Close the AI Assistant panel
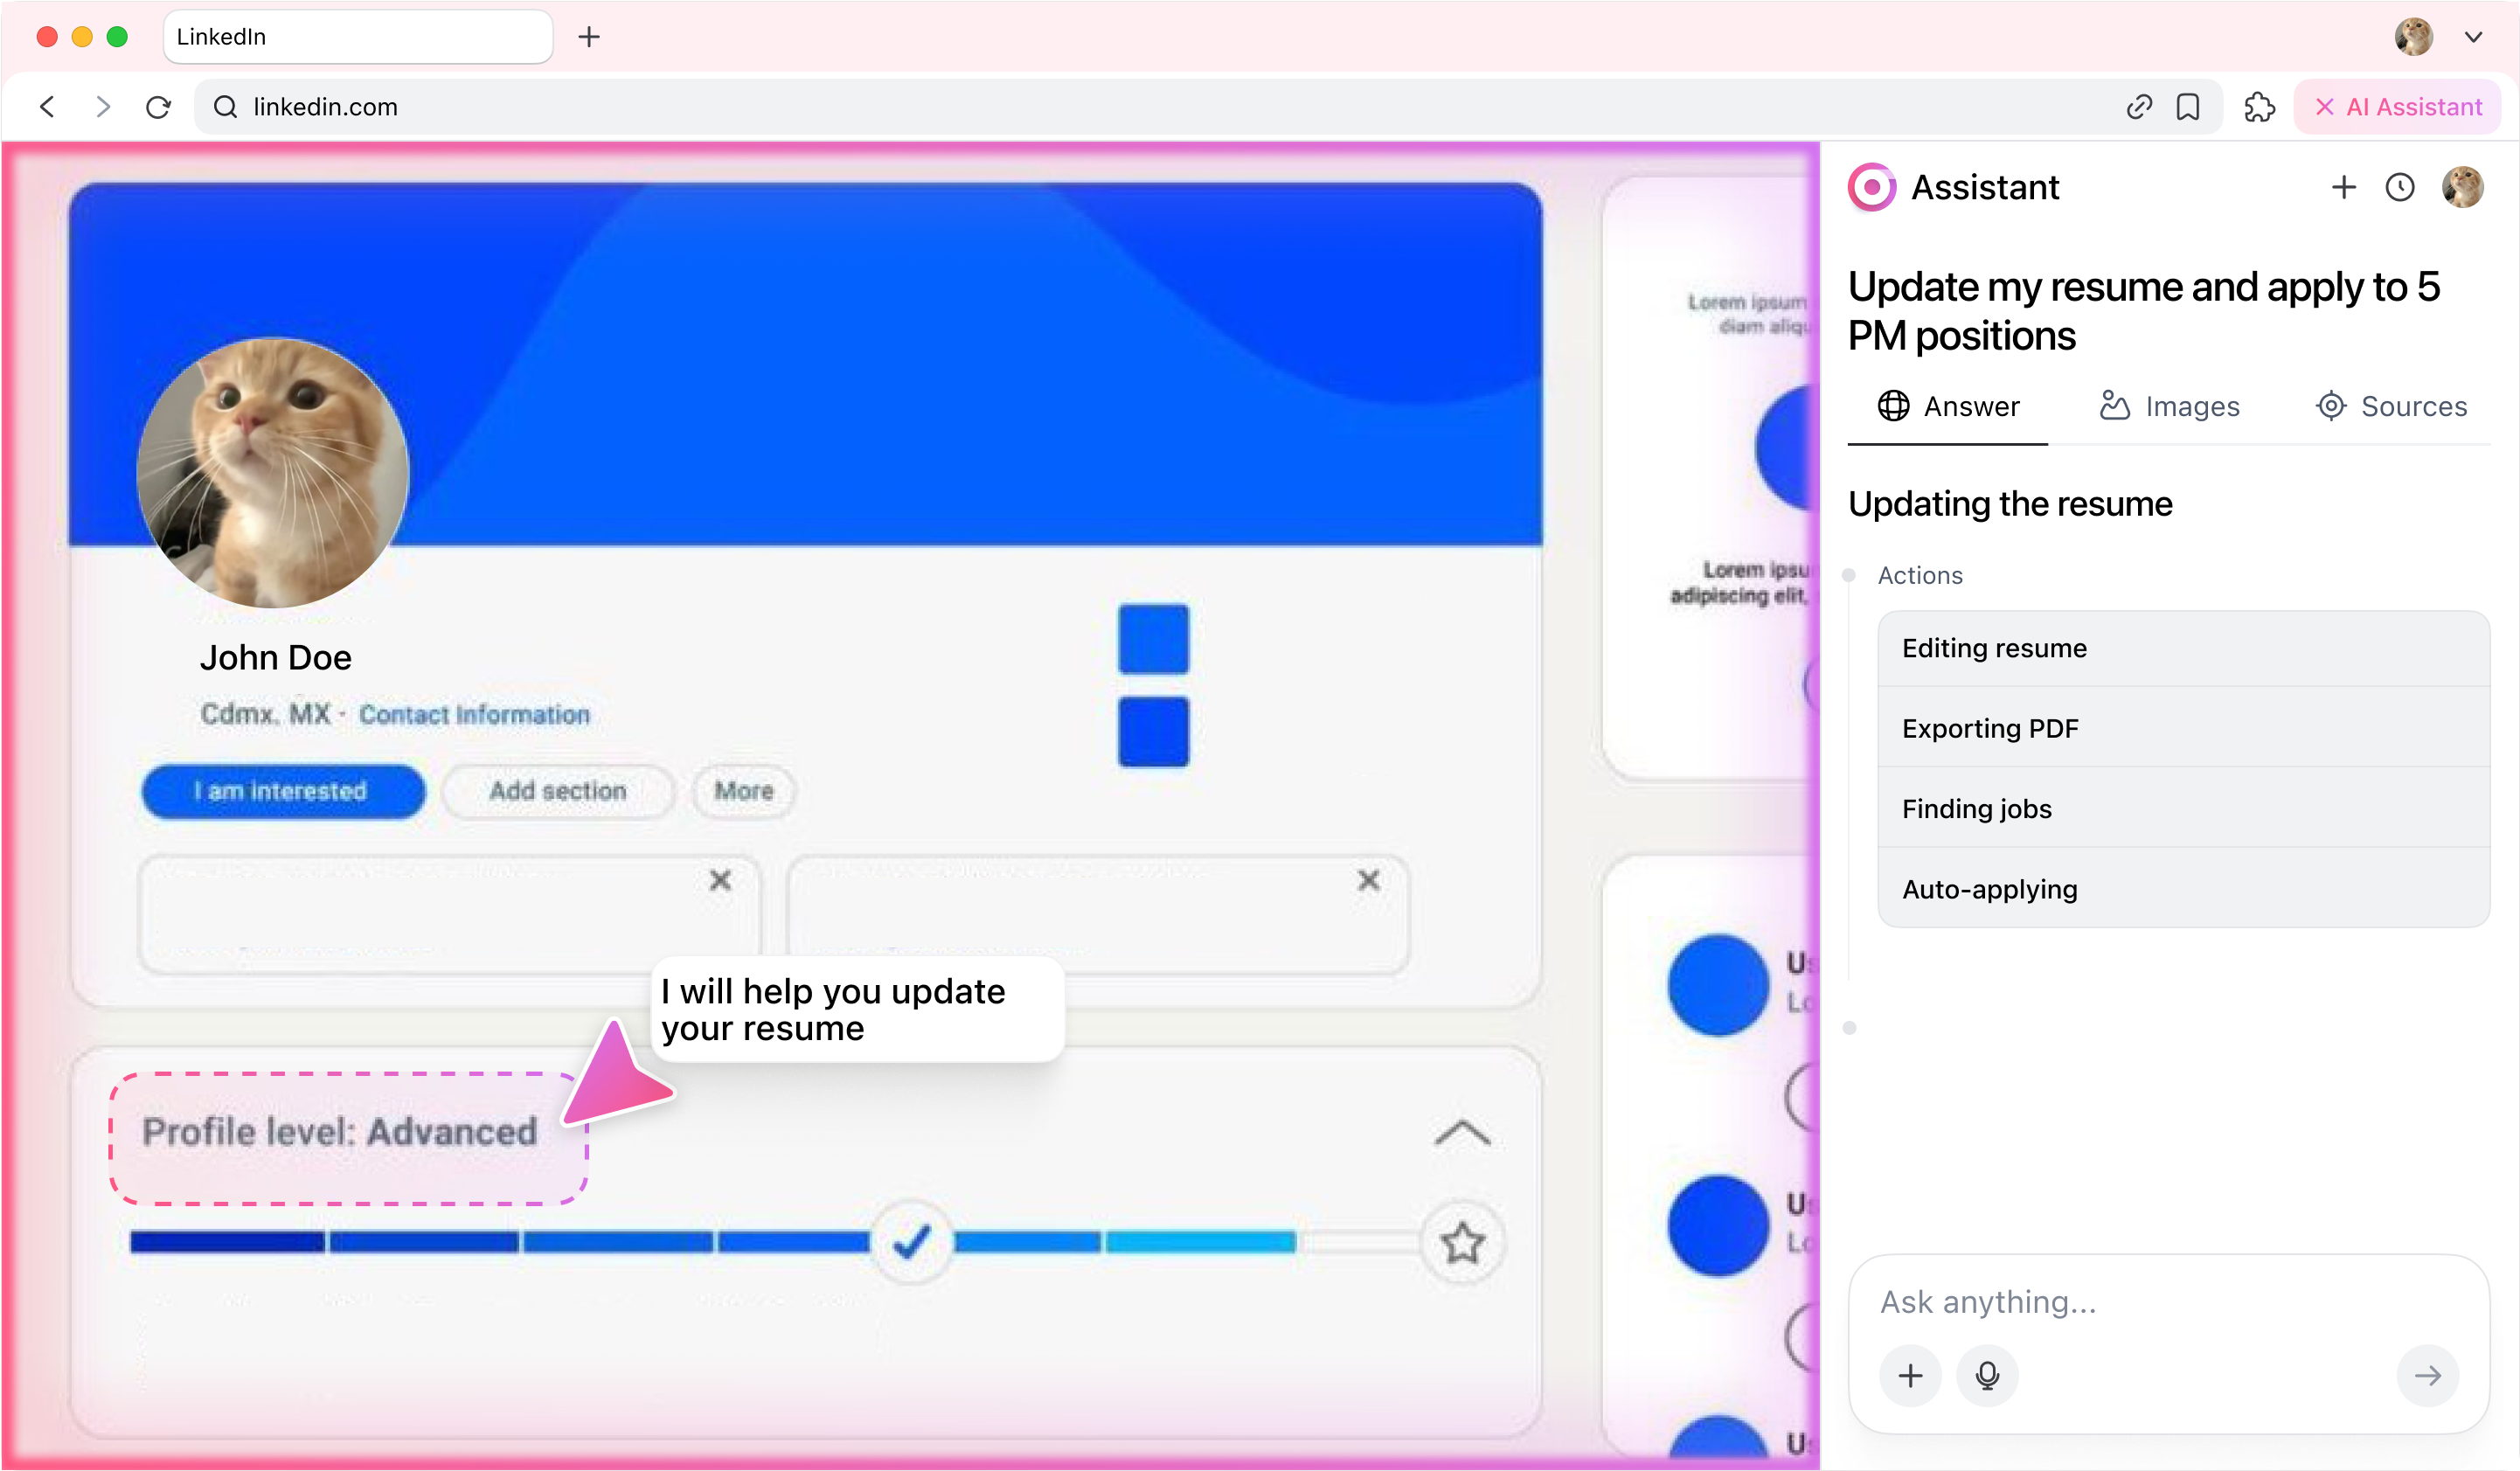This screenshot has height=1471, width=2520. [x=2397, y=107]
